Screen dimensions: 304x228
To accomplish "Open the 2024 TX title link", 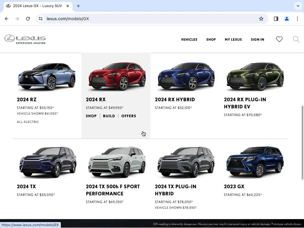I will pyautogui.click(x=26, y=186).
